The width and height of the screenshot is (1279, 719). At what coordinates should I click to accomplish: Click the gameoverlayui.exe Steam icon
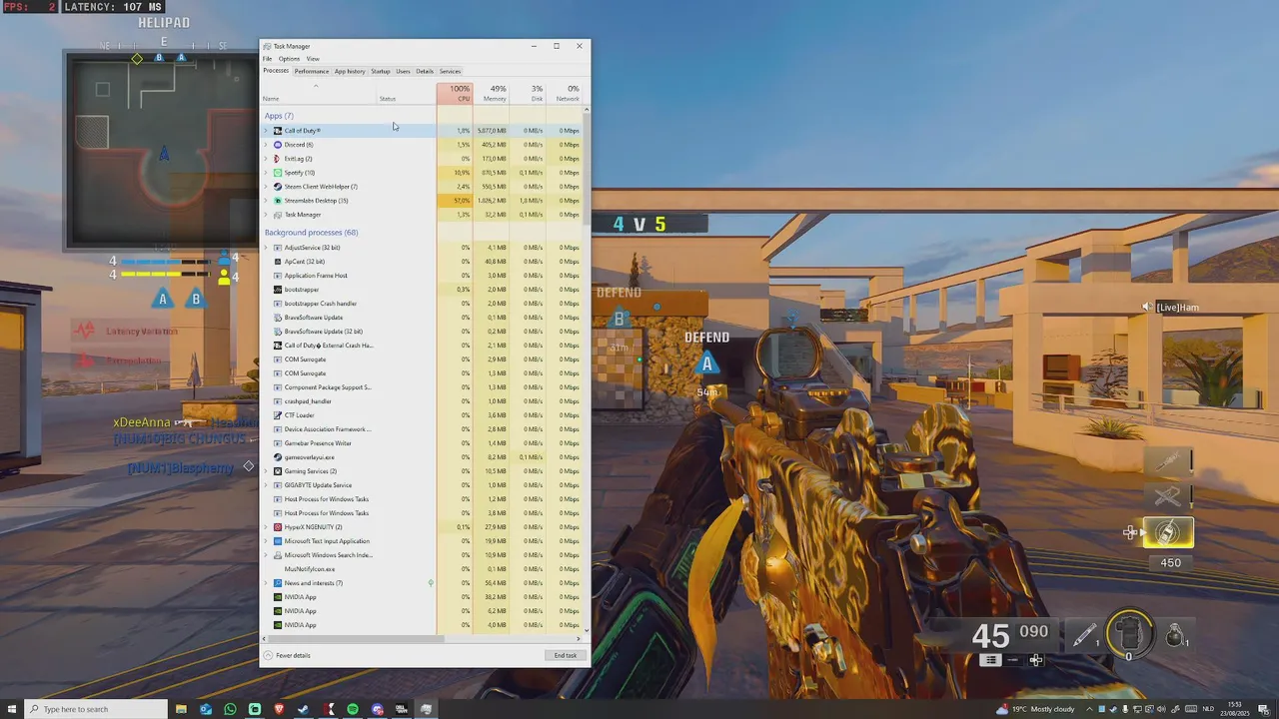tap(278, 457)
